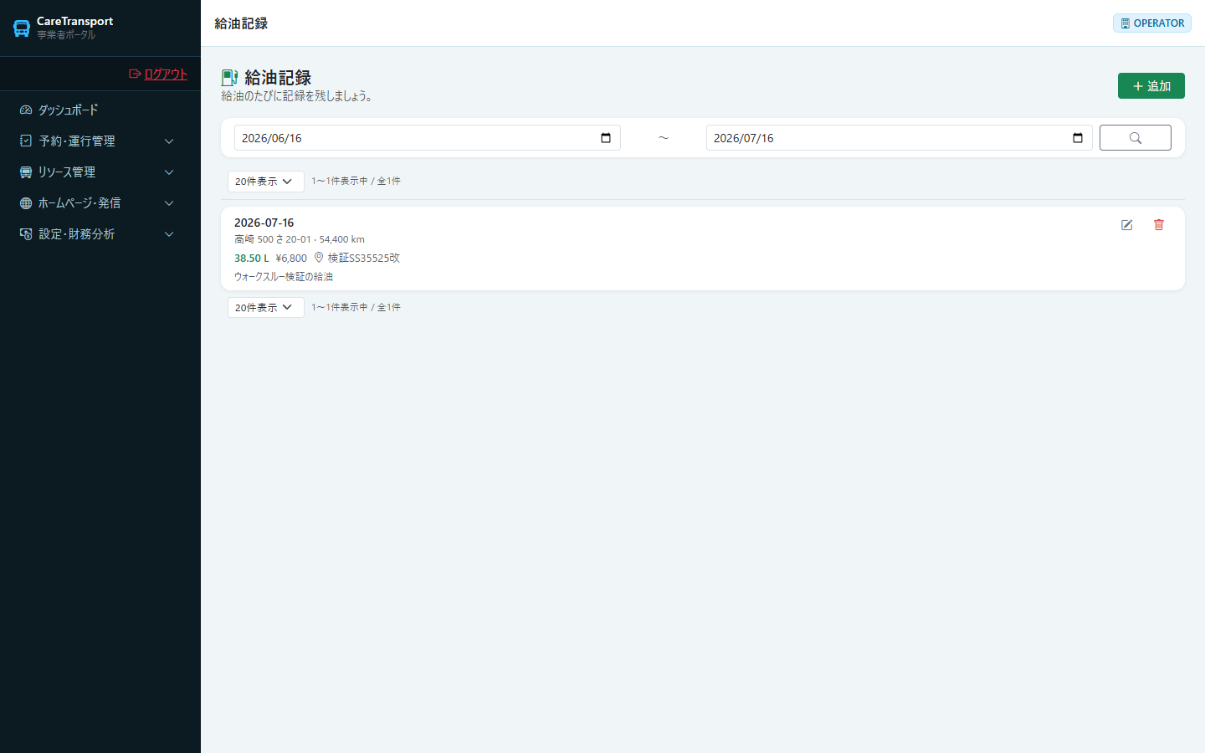Viewport: 1205px width, 753px height.
Task: Click the top 1〜1件表示中 / 全1件 text
Action: pos(356,181)
